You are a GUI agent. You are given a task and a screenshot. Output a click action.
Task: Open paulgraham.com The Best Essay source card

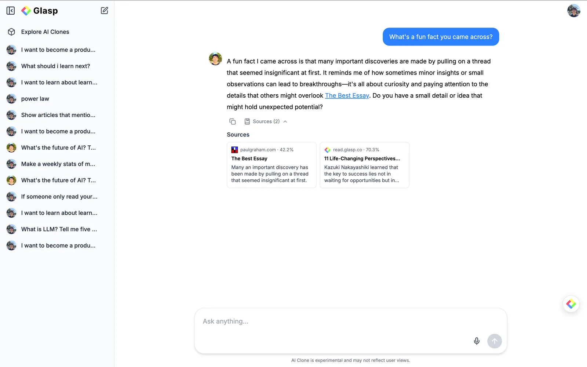pos(271,165)
